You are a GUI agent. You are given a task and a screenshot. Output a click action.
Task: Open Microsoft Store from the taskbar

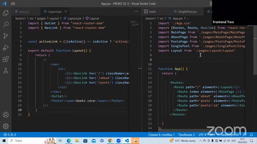[x=85, y=140]
